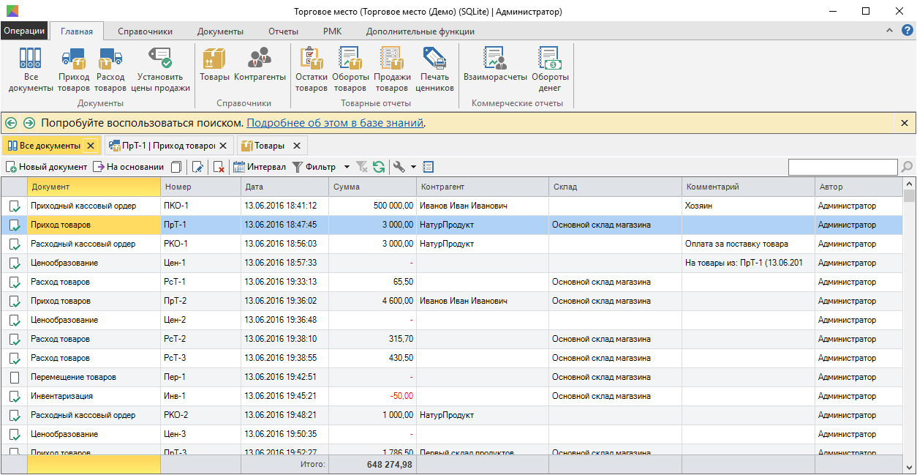
Task: Open the Подробнее об этом в базе знаний link
Action: pos(335,123)
